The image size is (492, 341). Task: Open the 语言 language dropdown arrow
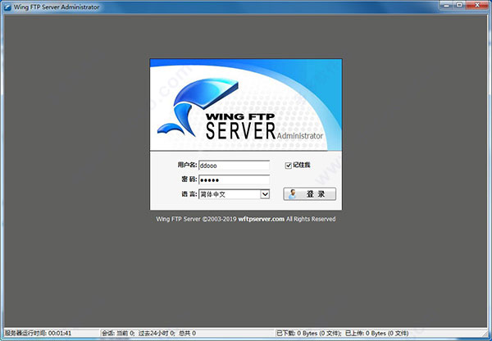(x=265, y=194)
